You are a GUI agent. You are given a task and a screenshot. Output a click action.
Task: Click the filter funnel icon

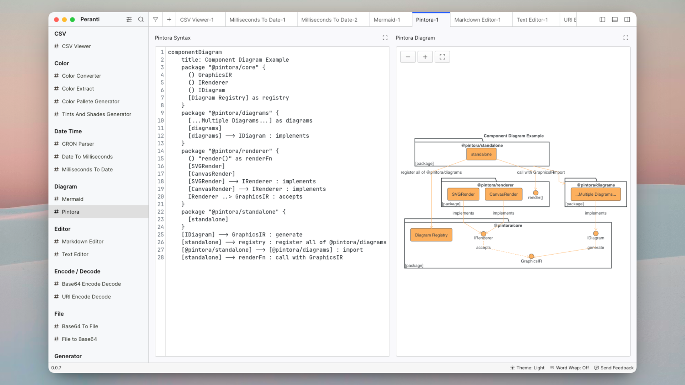pyautogui.click(x=156, y=20)
